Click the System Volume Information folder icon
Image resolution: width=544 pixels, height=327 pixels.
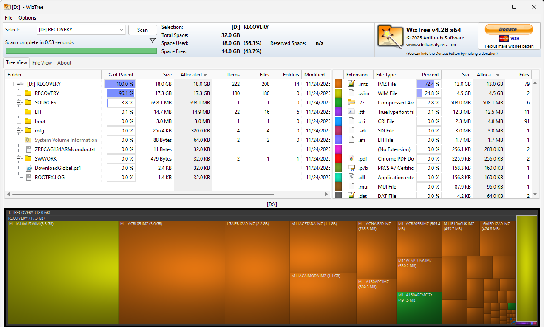tap(28, 140)
